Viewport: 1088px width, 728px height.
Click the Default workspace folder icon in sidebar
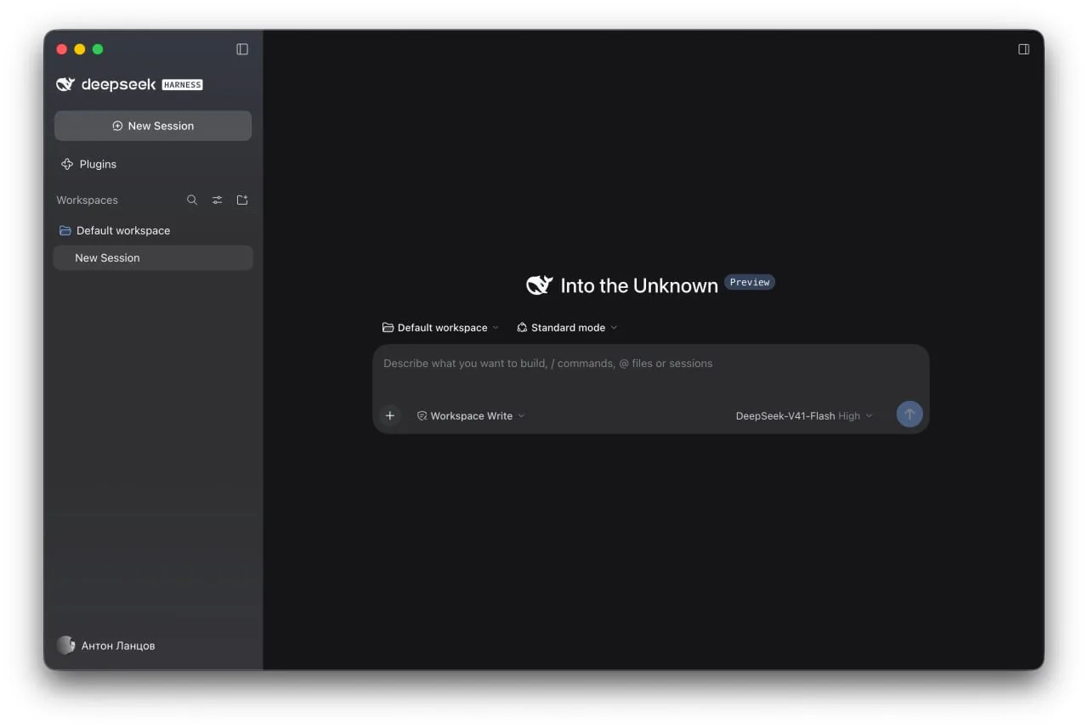pos(65,231)
